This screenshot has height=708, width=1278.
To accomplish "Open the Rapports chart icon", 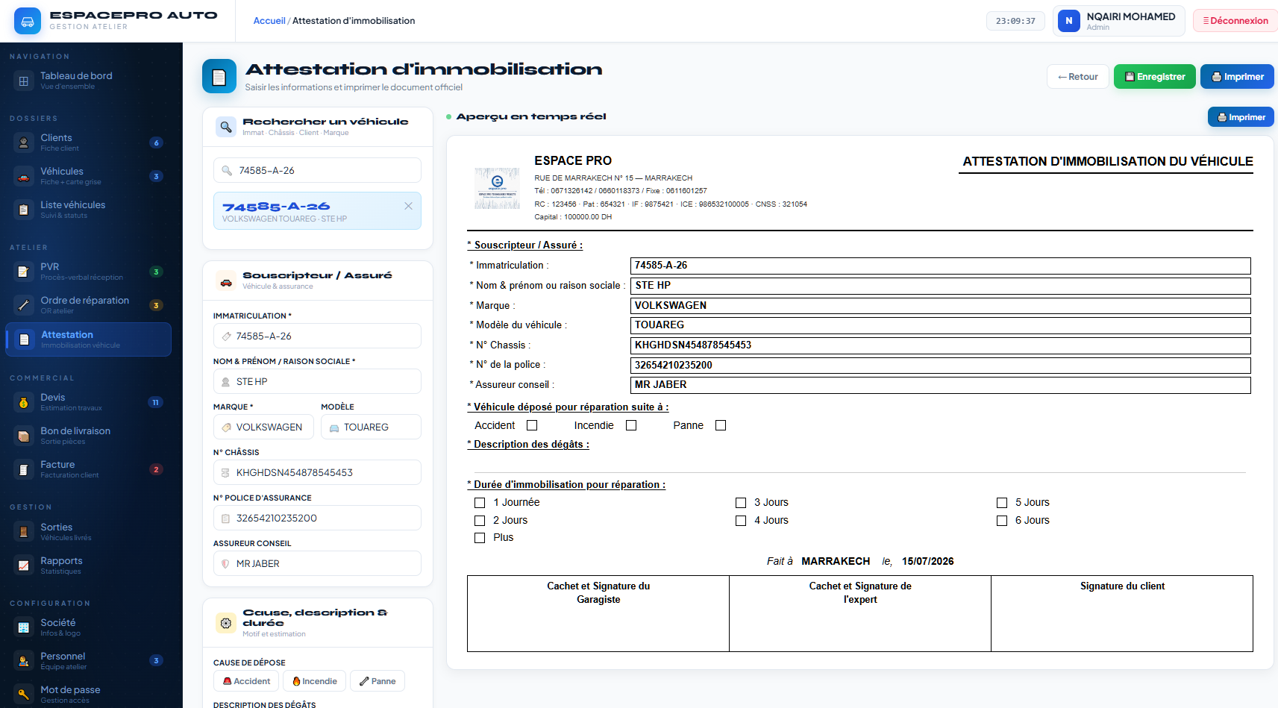I will 23,566.
